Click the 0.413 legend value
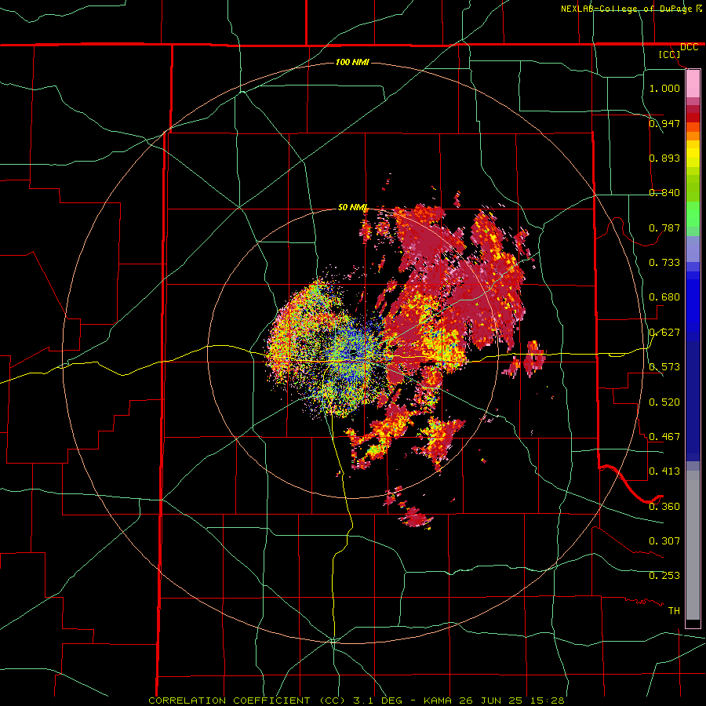This screenshot has height=706, width=706. (x=664, y=471)
